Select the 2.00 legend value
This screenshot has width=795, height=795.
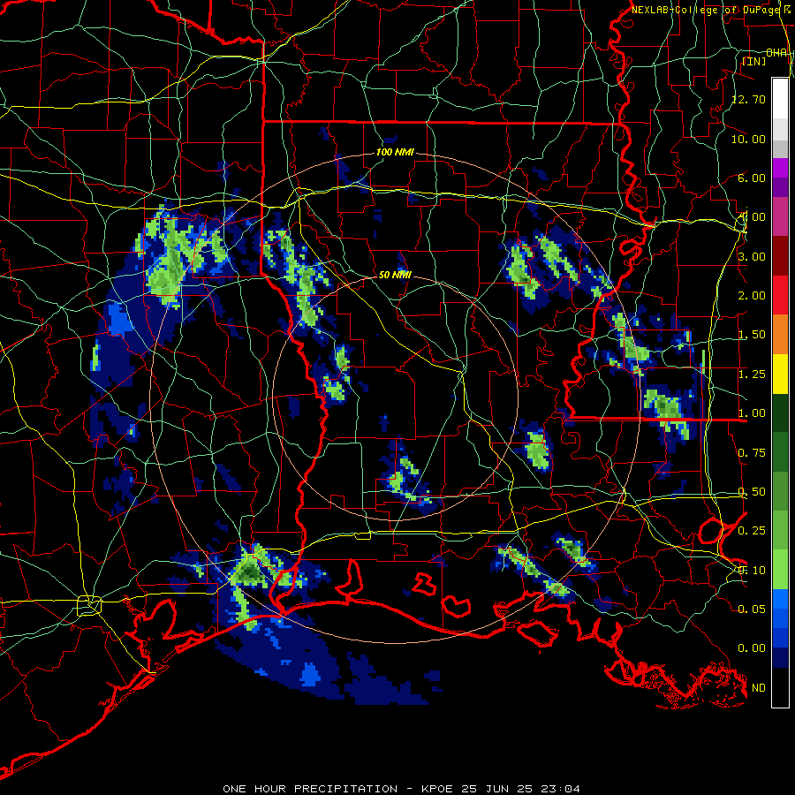pyautogui.click(x=752, y=296)
